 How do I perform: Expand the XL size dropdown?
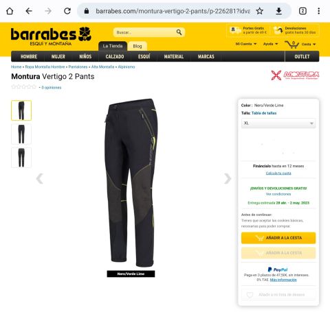point(278,123)
